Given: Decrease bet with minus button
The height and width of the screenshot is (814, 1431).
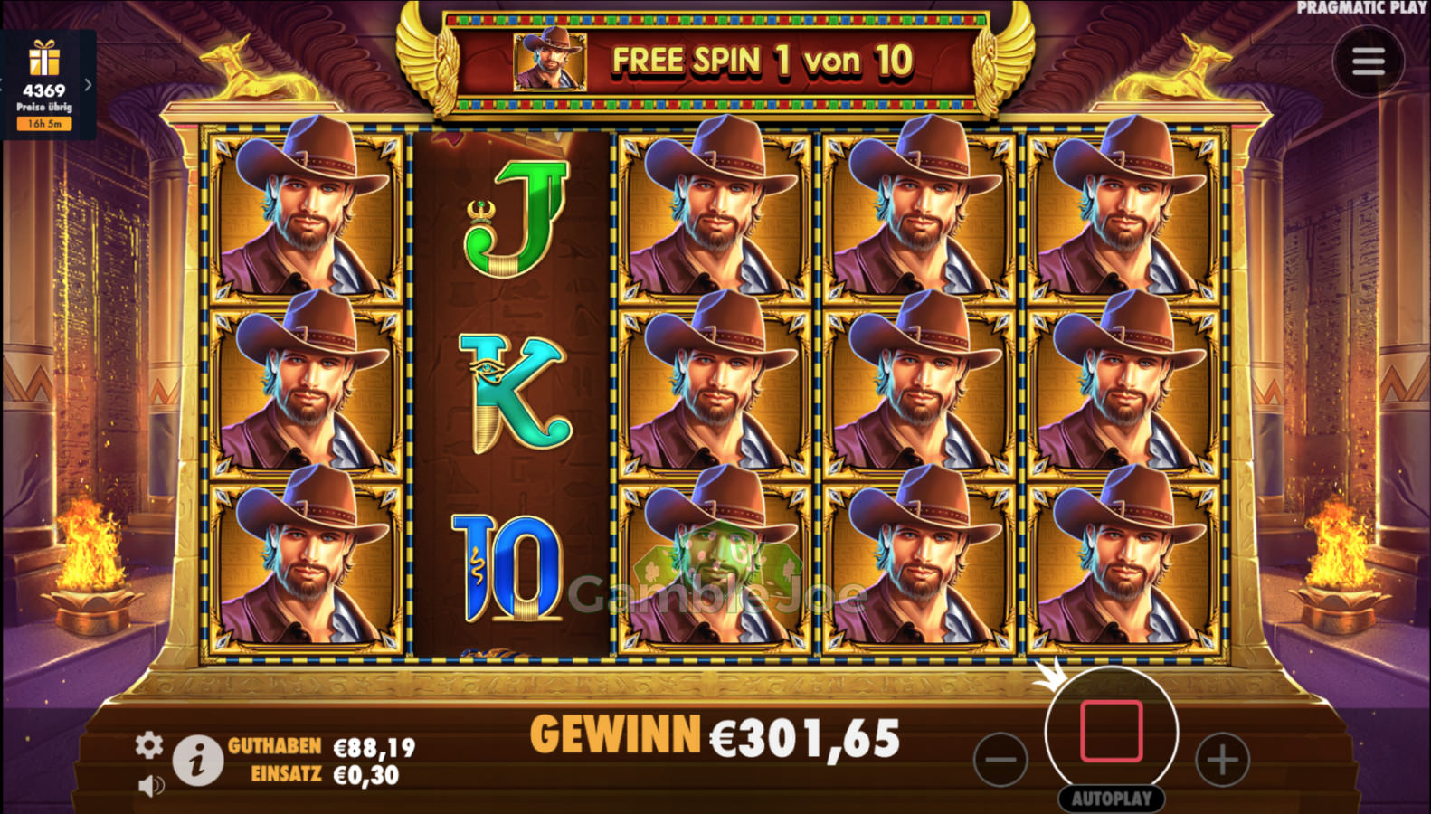Looking at the screenshot, I should [x=1000, y=759].
